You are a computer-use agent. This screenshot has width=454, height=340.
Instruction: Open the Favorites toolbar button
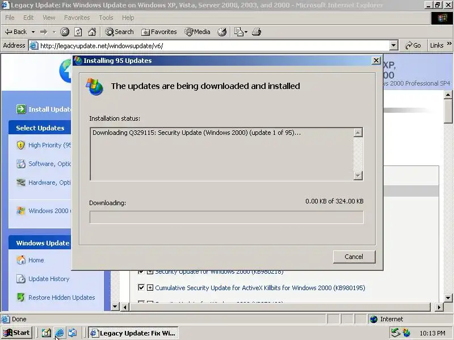coord(159,32)
